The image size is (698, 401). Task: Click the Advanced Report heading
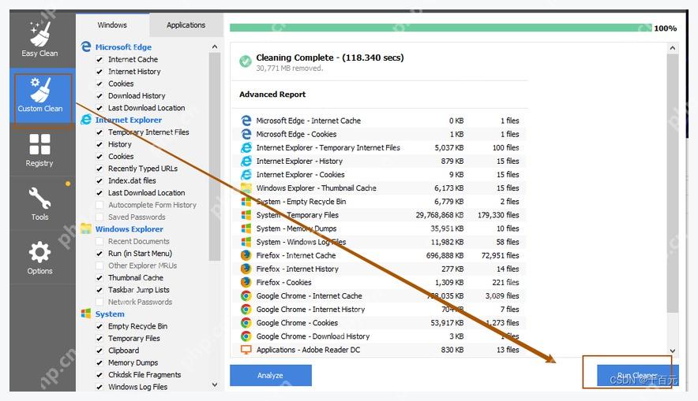272,94
